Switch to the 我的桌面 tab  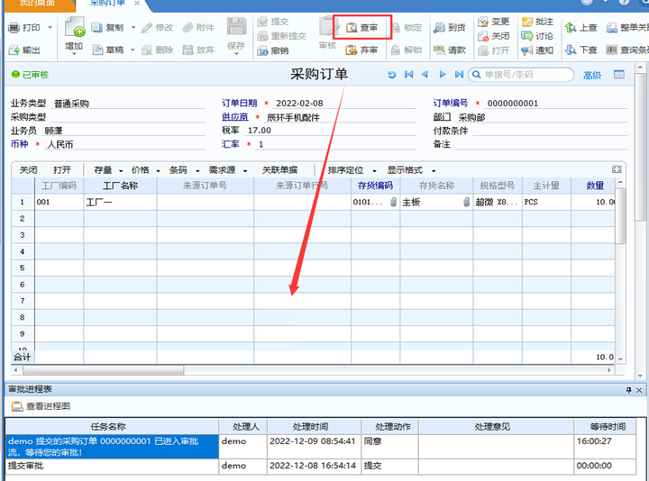(36, 4)
